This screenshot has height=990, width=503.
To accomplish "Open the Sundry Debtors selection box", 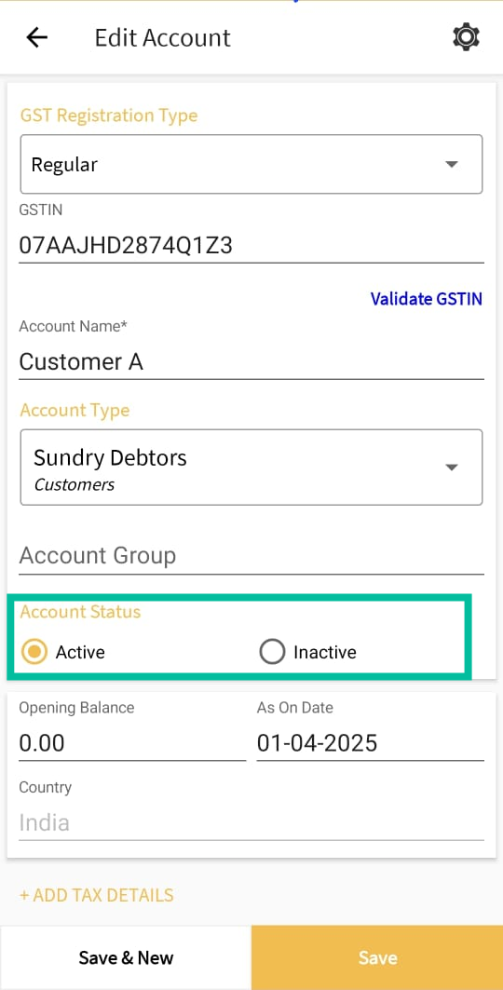I will [251, 468].
